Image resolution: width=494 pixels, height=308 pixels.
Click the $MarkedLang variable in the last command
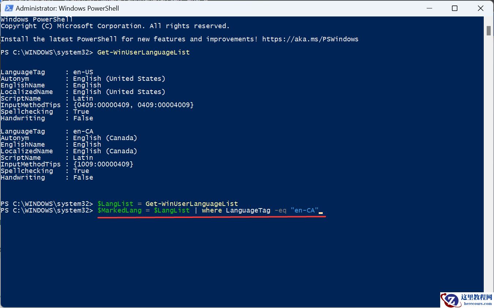tap(119, 210)
